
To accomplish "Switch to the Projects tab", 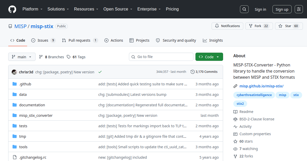I will click(139, 40).
